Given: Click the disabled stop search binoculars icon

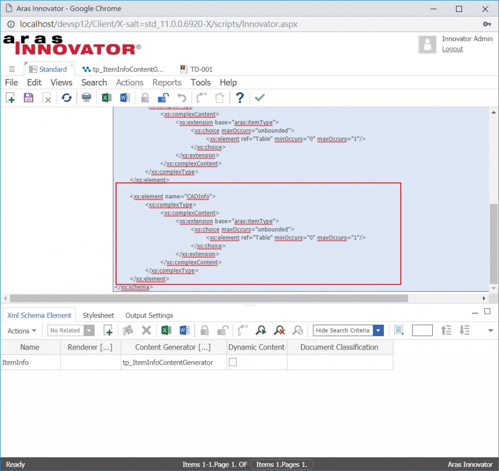Looking at the screenshot, I should [x=298, y=330].
